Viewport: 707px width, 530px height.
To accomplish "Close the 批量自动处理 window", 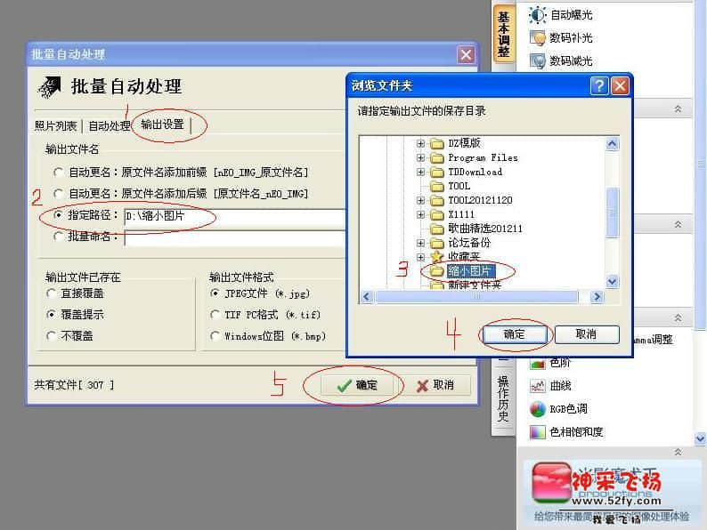I will tap(466, 55).
